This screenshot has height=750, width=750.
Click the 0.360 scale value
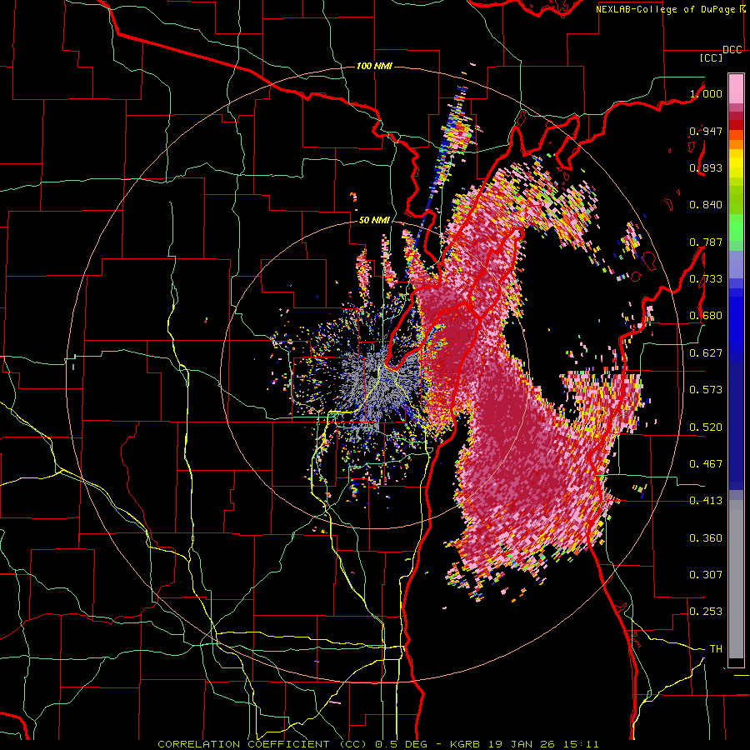tap(706, 538)
